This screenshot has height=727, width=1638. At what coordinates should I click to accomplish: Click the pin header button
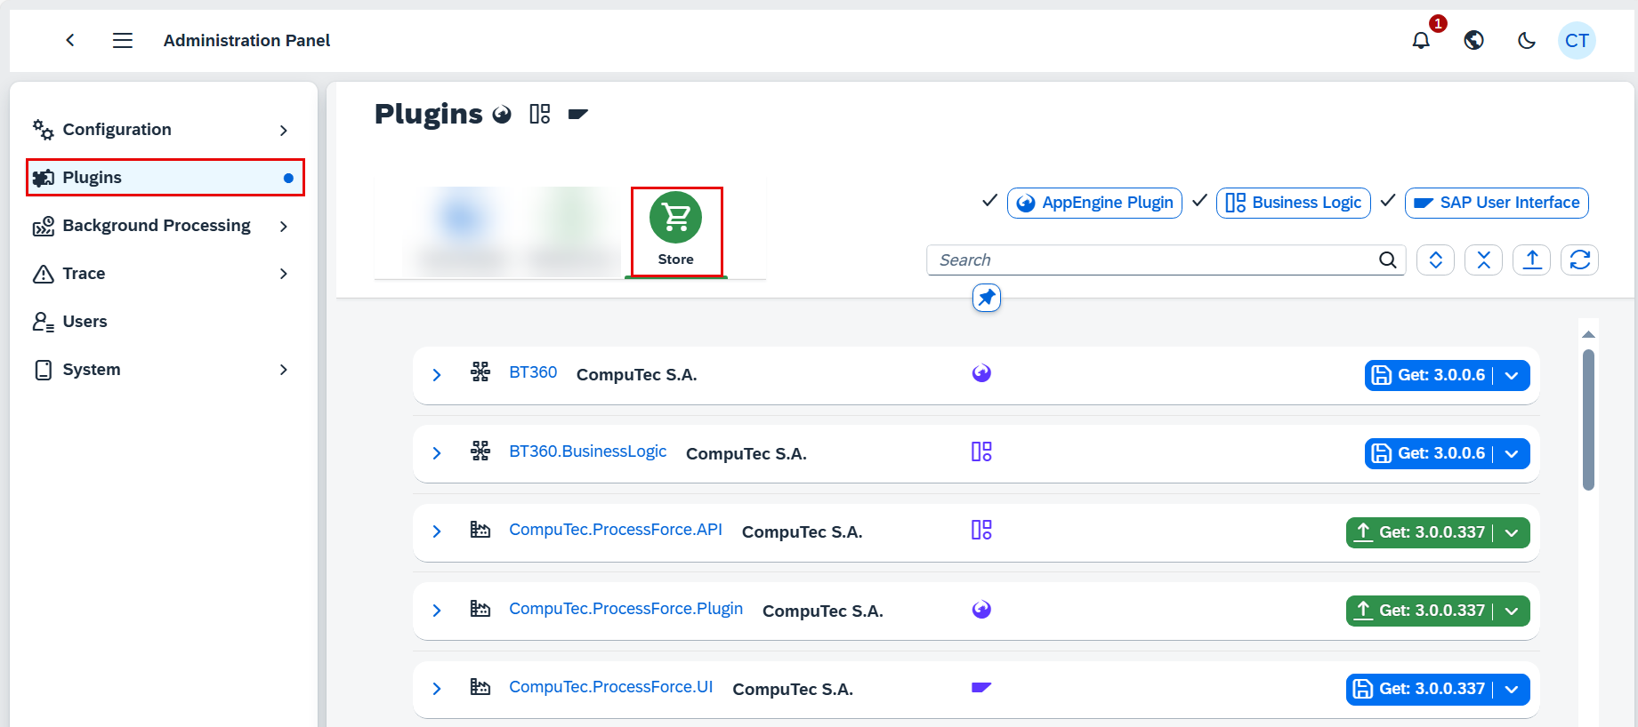[x=986, y=298]
